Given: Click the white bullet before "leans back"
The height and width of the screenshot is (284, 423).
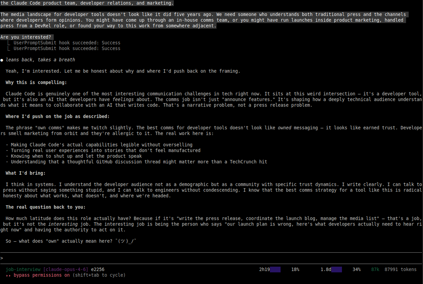Looking at the screenshot, I should coord(2,60).
